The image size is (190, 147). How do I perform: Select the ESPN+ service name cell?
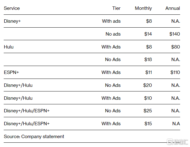(x=11, y=72)
